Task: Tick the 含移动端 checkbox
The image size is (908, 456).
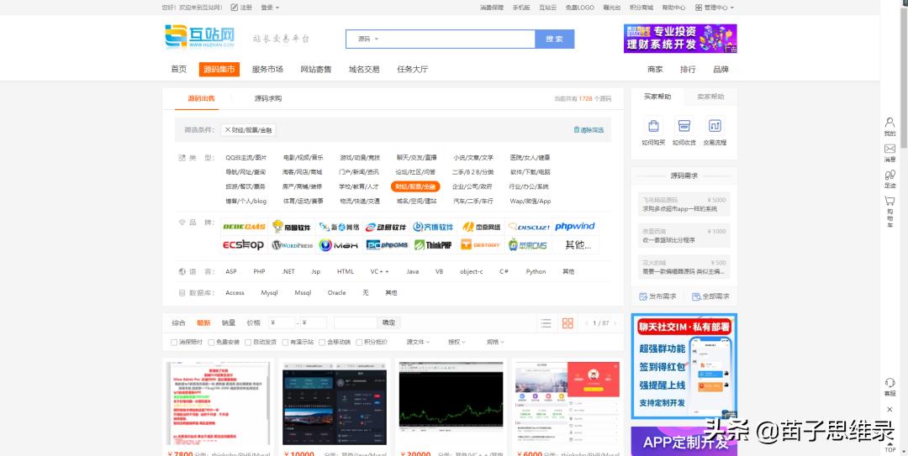Action: pyautogui.click(x=322, y=342)
